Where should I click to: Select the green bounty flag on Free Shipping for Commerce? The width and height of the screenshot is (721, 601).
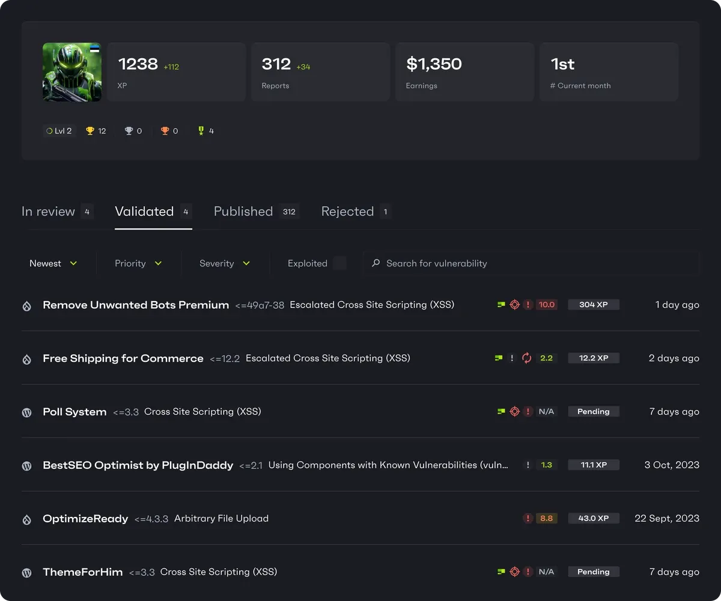pos(499,358)
